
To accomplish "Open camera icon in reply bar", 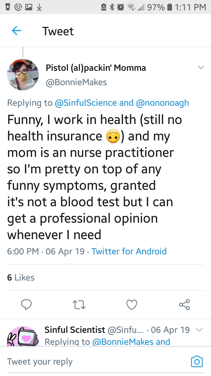I will 197,361.
